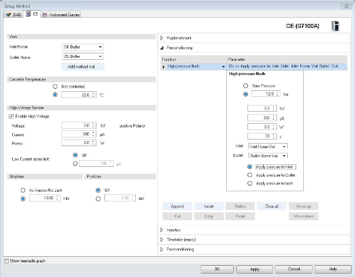The image size is (355, 277).
Task: Open High pressure flush function dropdown
Action: (x=223, y=66)
